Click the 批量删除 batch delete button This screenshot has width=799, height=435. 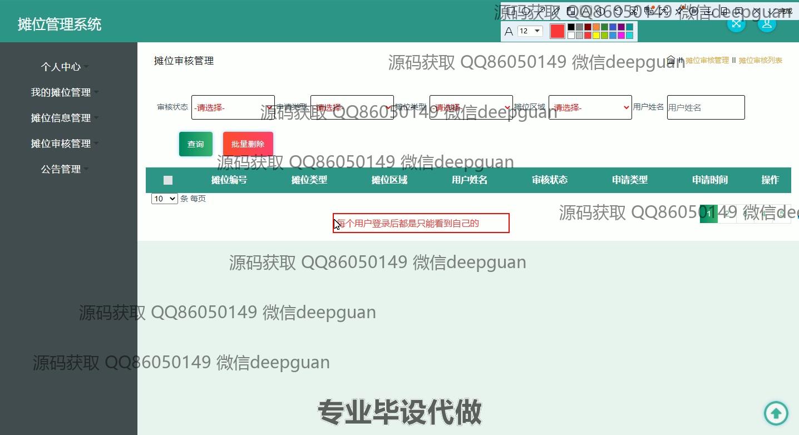(248, 144)
